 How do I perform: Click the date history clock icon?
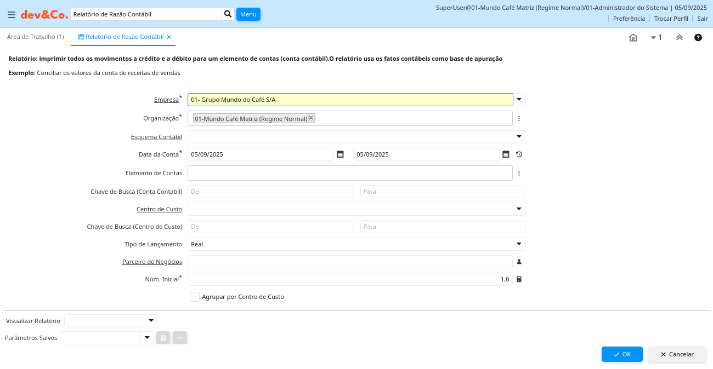click(x=519, y=154)
